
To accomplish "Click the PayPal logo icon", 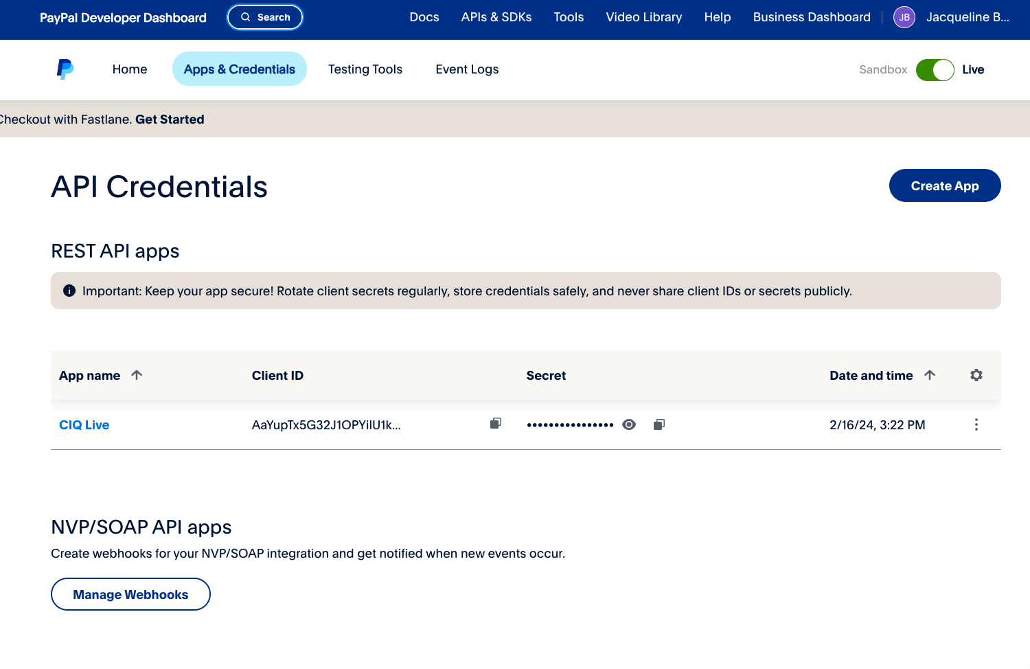I will [65, 69].
